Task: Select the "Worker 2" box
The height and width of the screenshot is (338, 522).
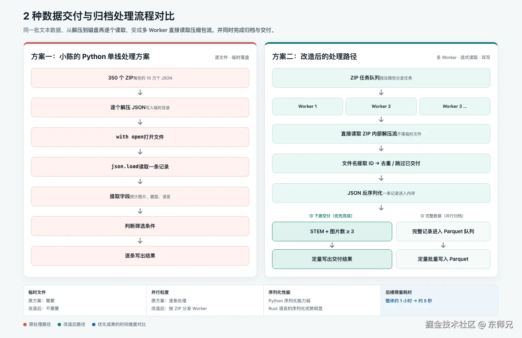Action: (x=381, y=106)
